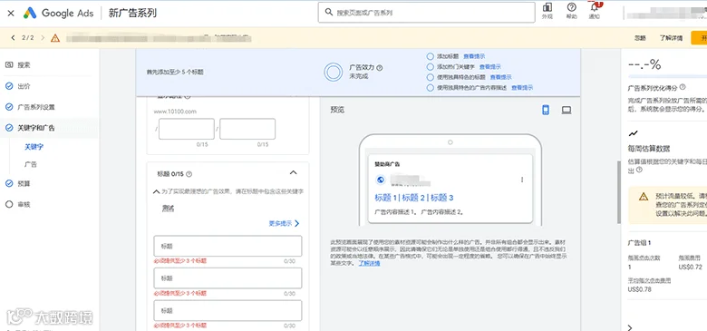Image resolution: width=707 pixels, height=331 pixels.
Task: Select the 使用独具特色的广告内容描述 circle
Action: [x=430, y=87]
